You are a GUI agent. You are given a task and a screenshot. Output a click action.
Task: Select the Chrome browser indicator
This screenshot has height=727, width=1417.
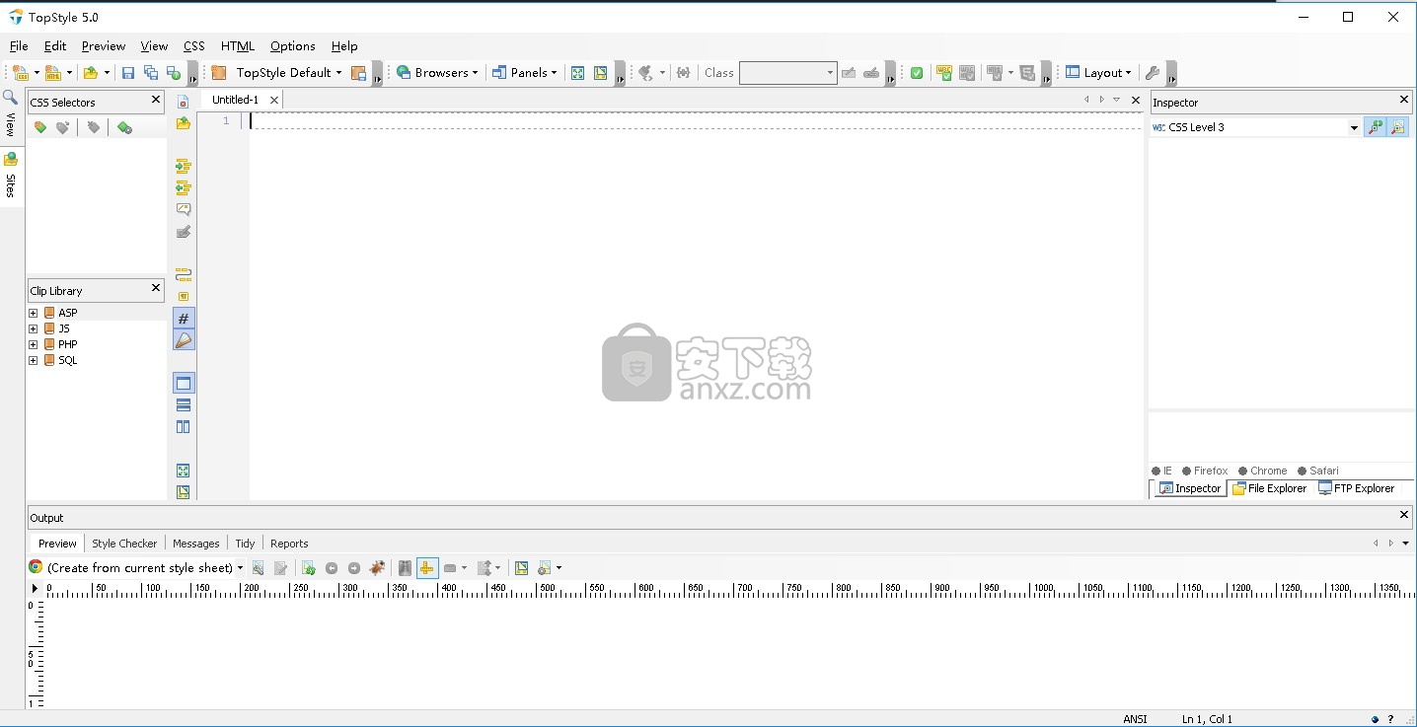coord(1263,471)
